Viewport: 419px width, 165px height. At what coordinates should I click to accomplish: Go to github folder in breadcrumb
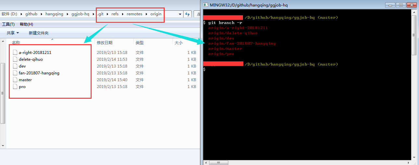(31, 14)
